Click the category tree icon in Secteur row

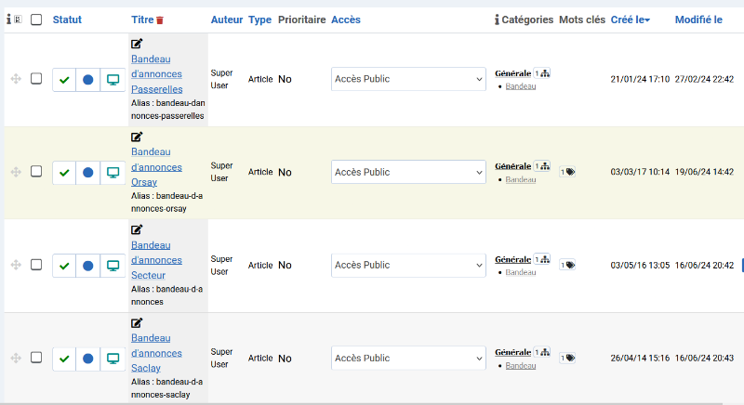tap(542, 259)
